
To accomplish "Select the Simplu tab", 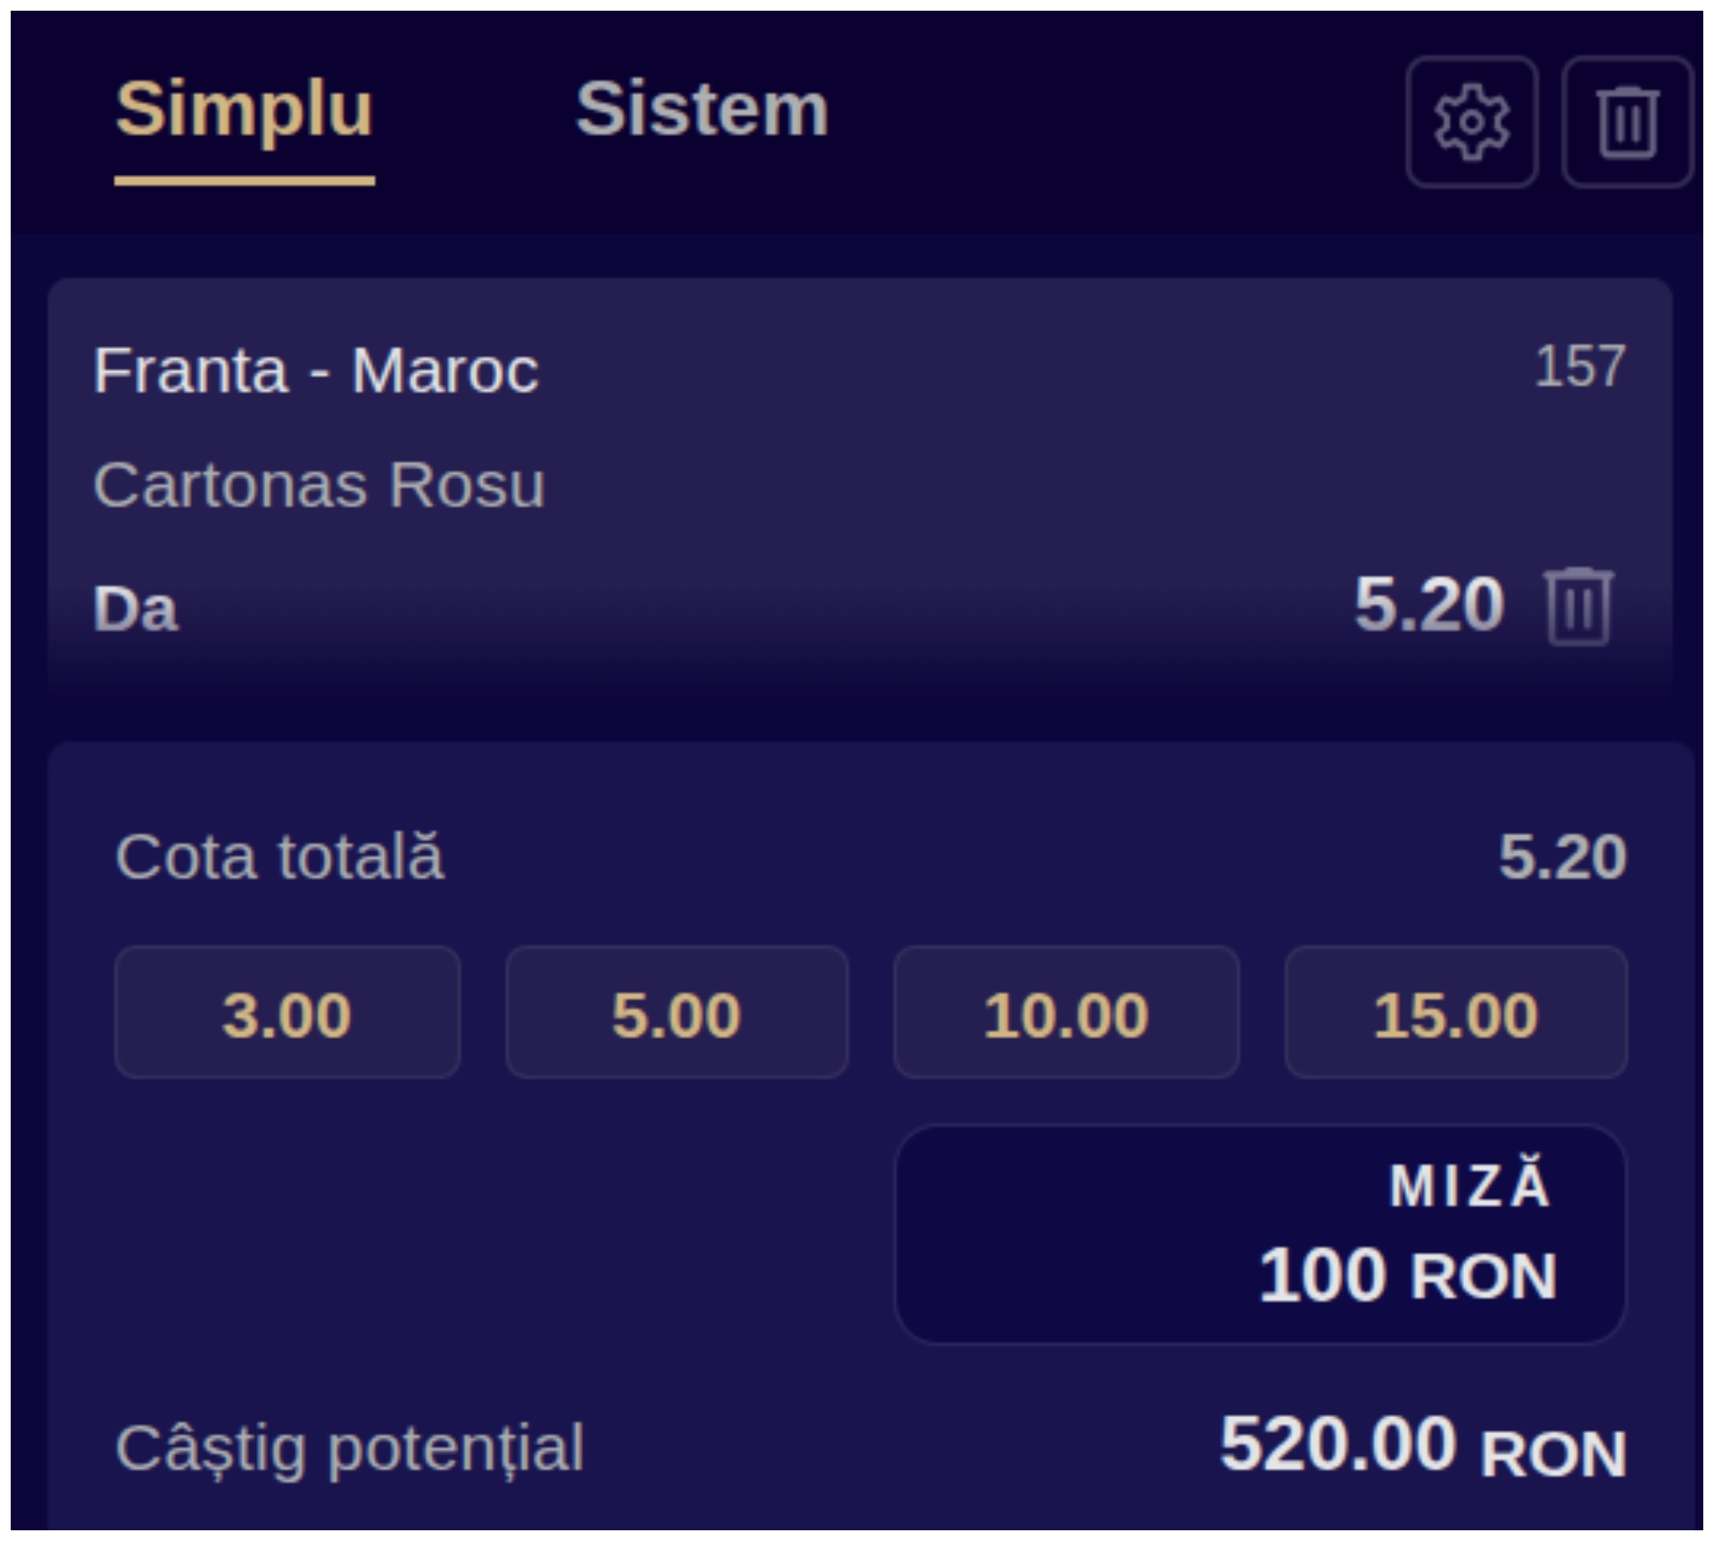I will click(244, 109).
